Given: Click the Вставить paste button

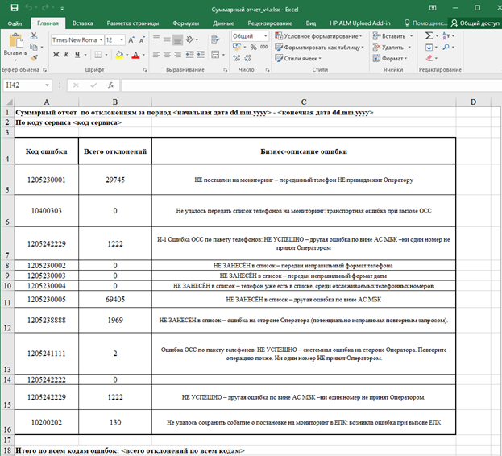Looking at the screenshot, I should coord(15,44).
